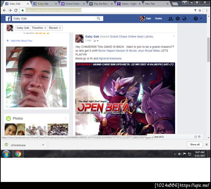Screen dimensions: 211x189
Task: Click the browser forward arrow
Action: 10,10
